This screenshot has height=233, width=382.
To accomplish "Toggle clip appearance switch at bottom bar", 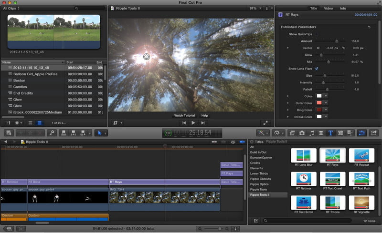I will [x=235, y=229].
